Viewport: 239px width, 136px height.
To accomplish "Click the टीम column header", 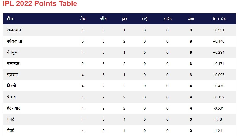I will coord(10,19).
